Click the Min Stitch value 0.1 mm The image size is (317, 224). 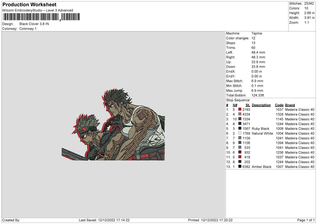click(257, 86)
